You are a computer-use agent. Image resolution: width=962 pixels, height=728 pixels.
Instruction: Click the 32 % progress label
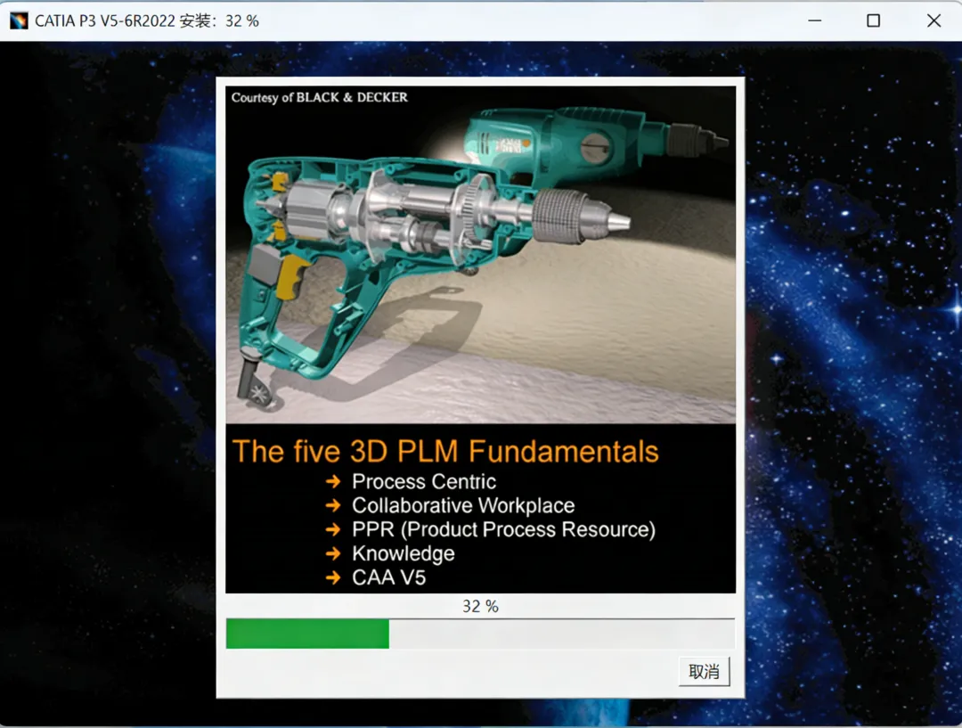click(x=480, y=607)
